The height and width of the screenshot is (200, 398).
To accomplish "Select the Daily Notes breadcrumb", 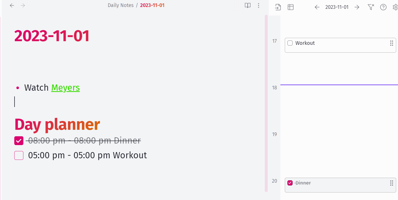I will point(121,5).
